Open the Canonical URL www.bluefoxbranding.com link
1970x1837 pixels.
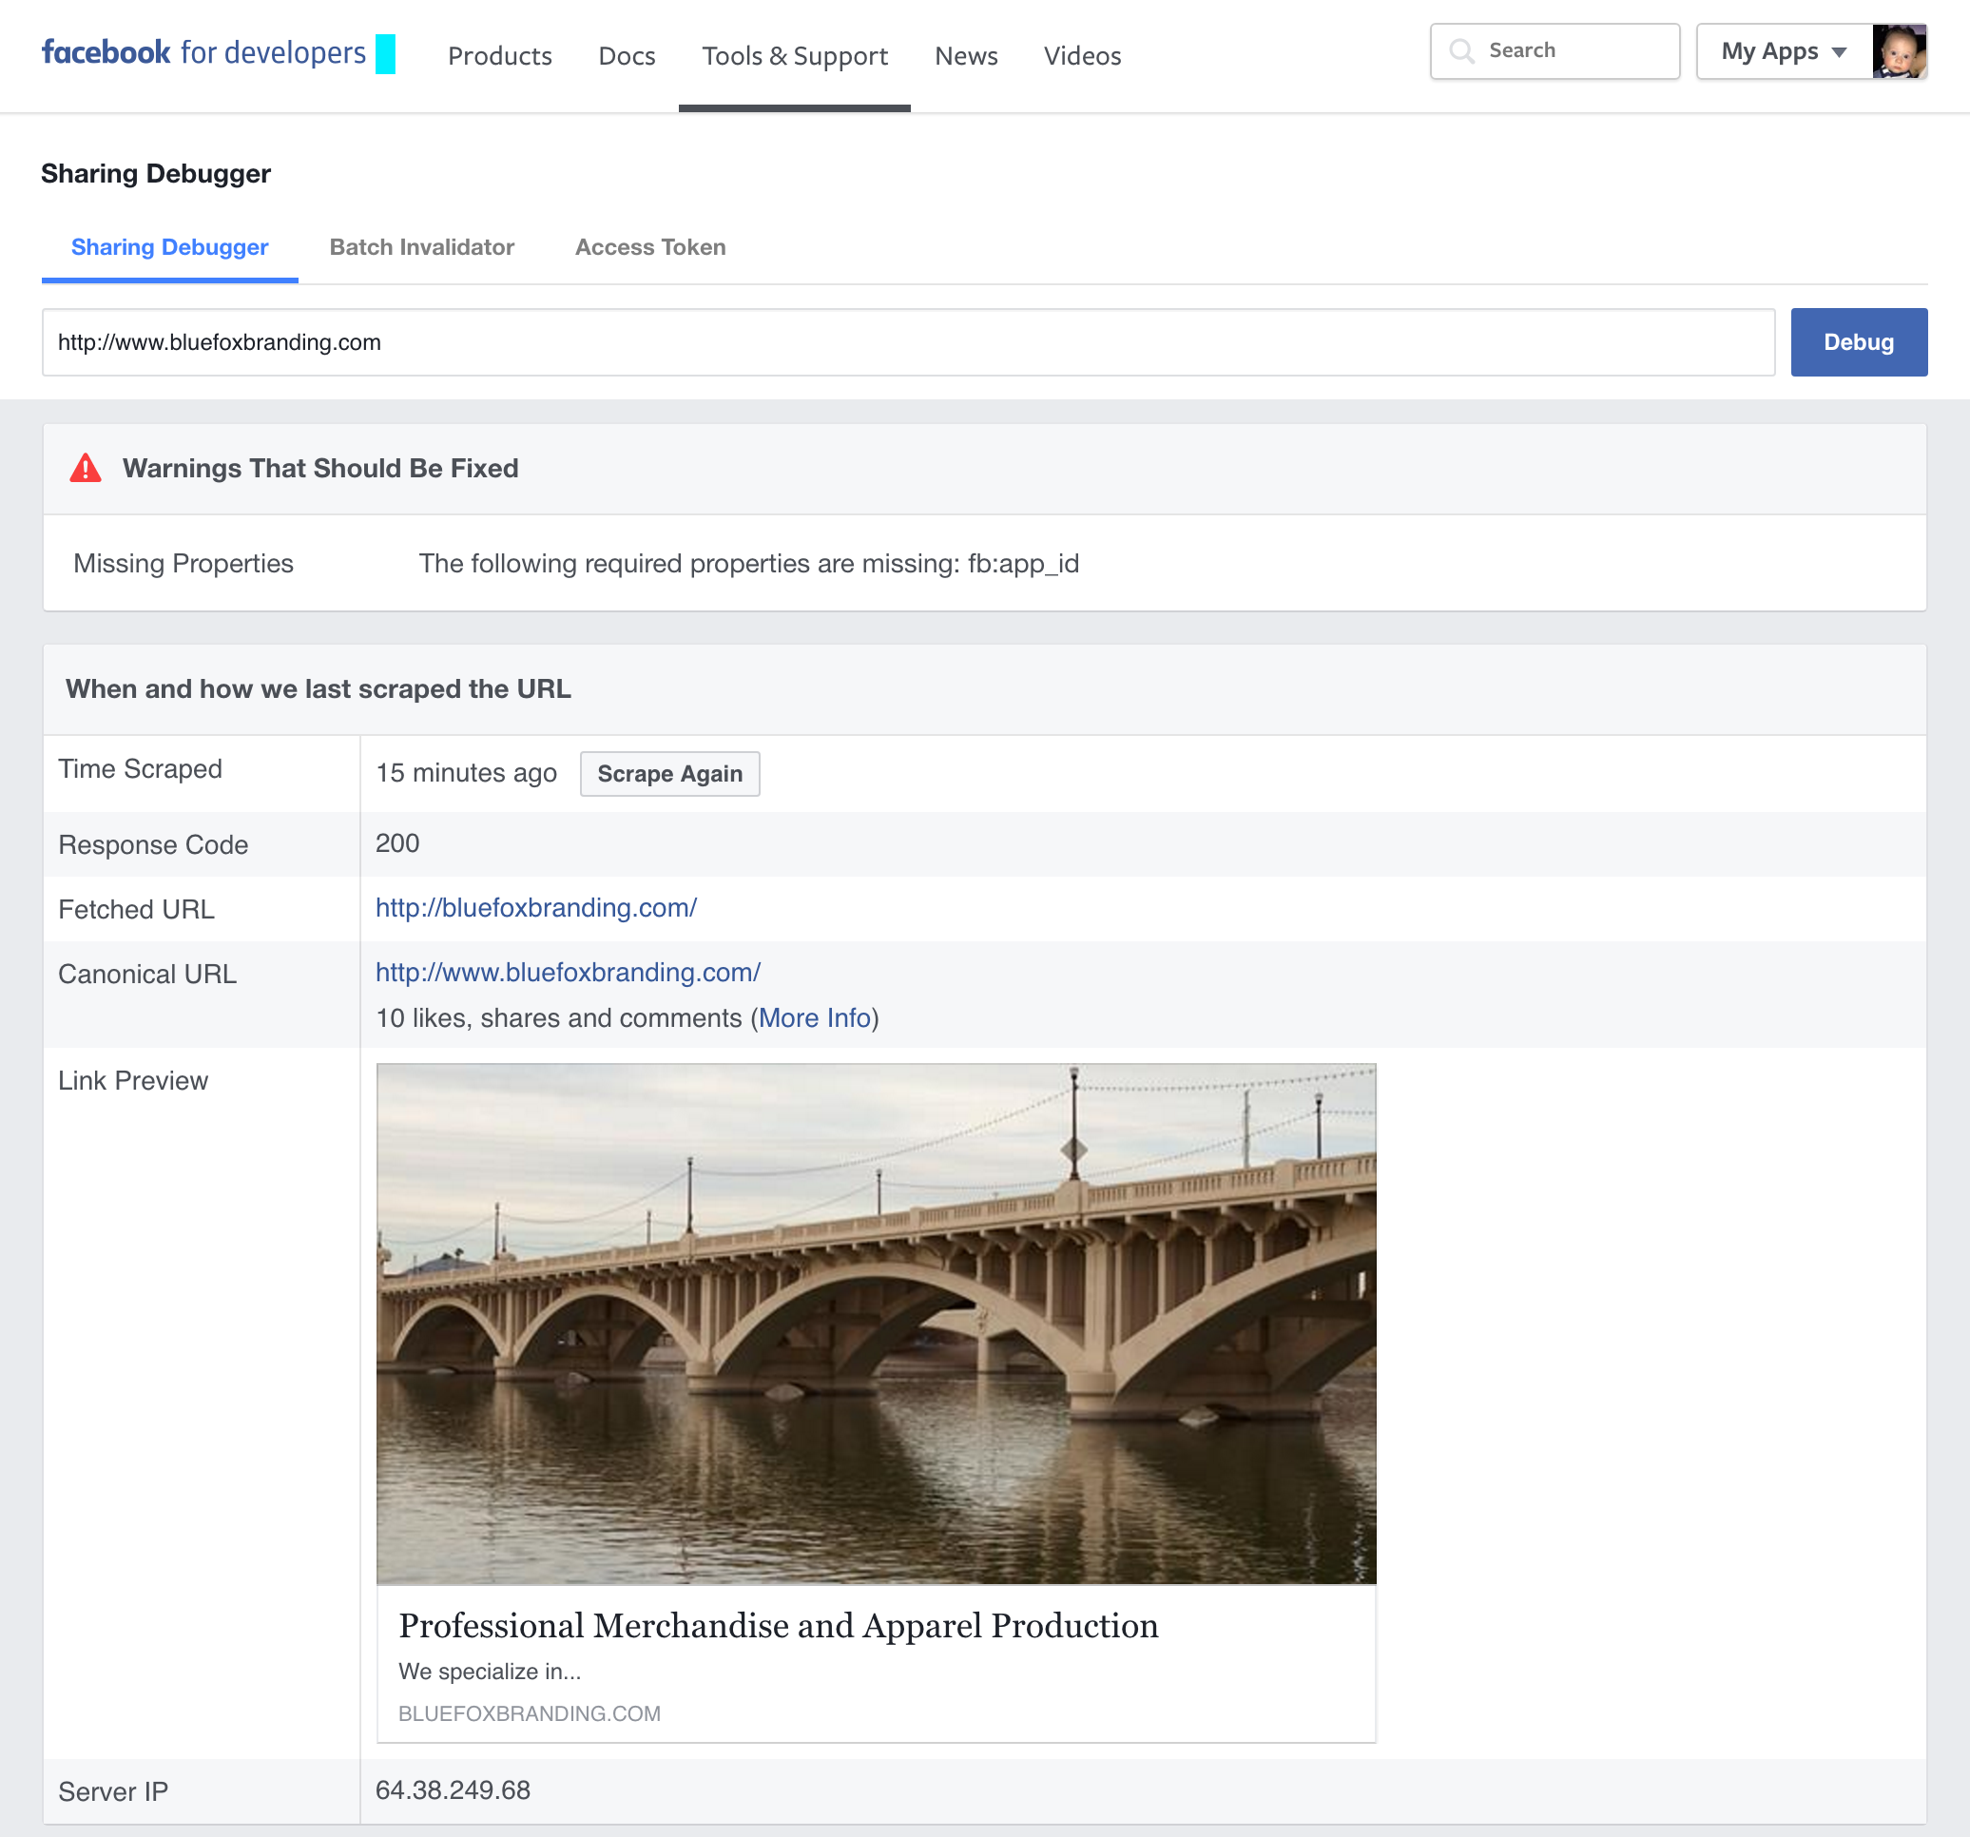click(568, 972)
